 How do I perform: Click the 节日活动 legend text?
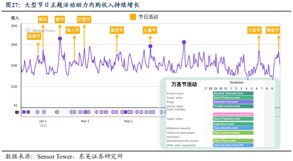click(x=148, y=17)
